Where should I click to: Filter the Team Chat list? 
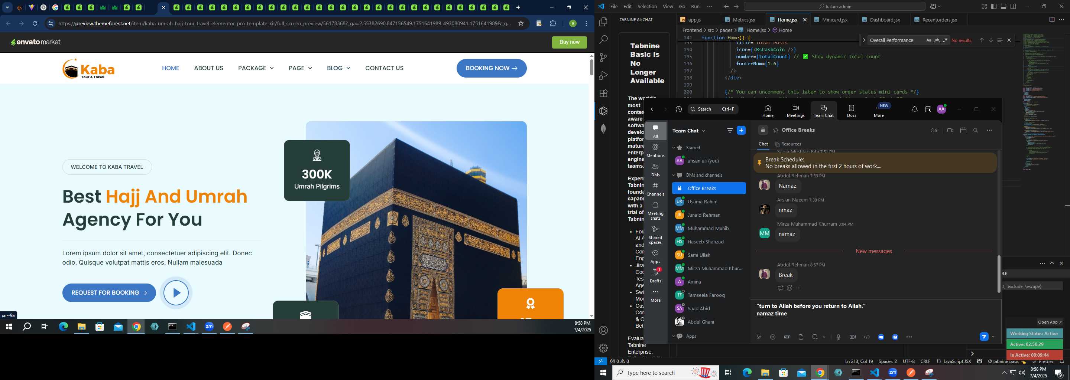[x=730, y=130]
